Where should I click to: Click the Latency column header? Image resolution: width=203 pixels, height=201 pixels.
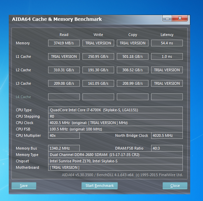tap(167, 35)
